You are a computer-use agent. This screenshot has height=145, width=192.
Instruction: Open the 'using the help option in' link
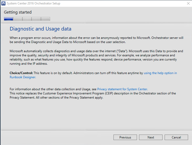click(x=160, y=73)
